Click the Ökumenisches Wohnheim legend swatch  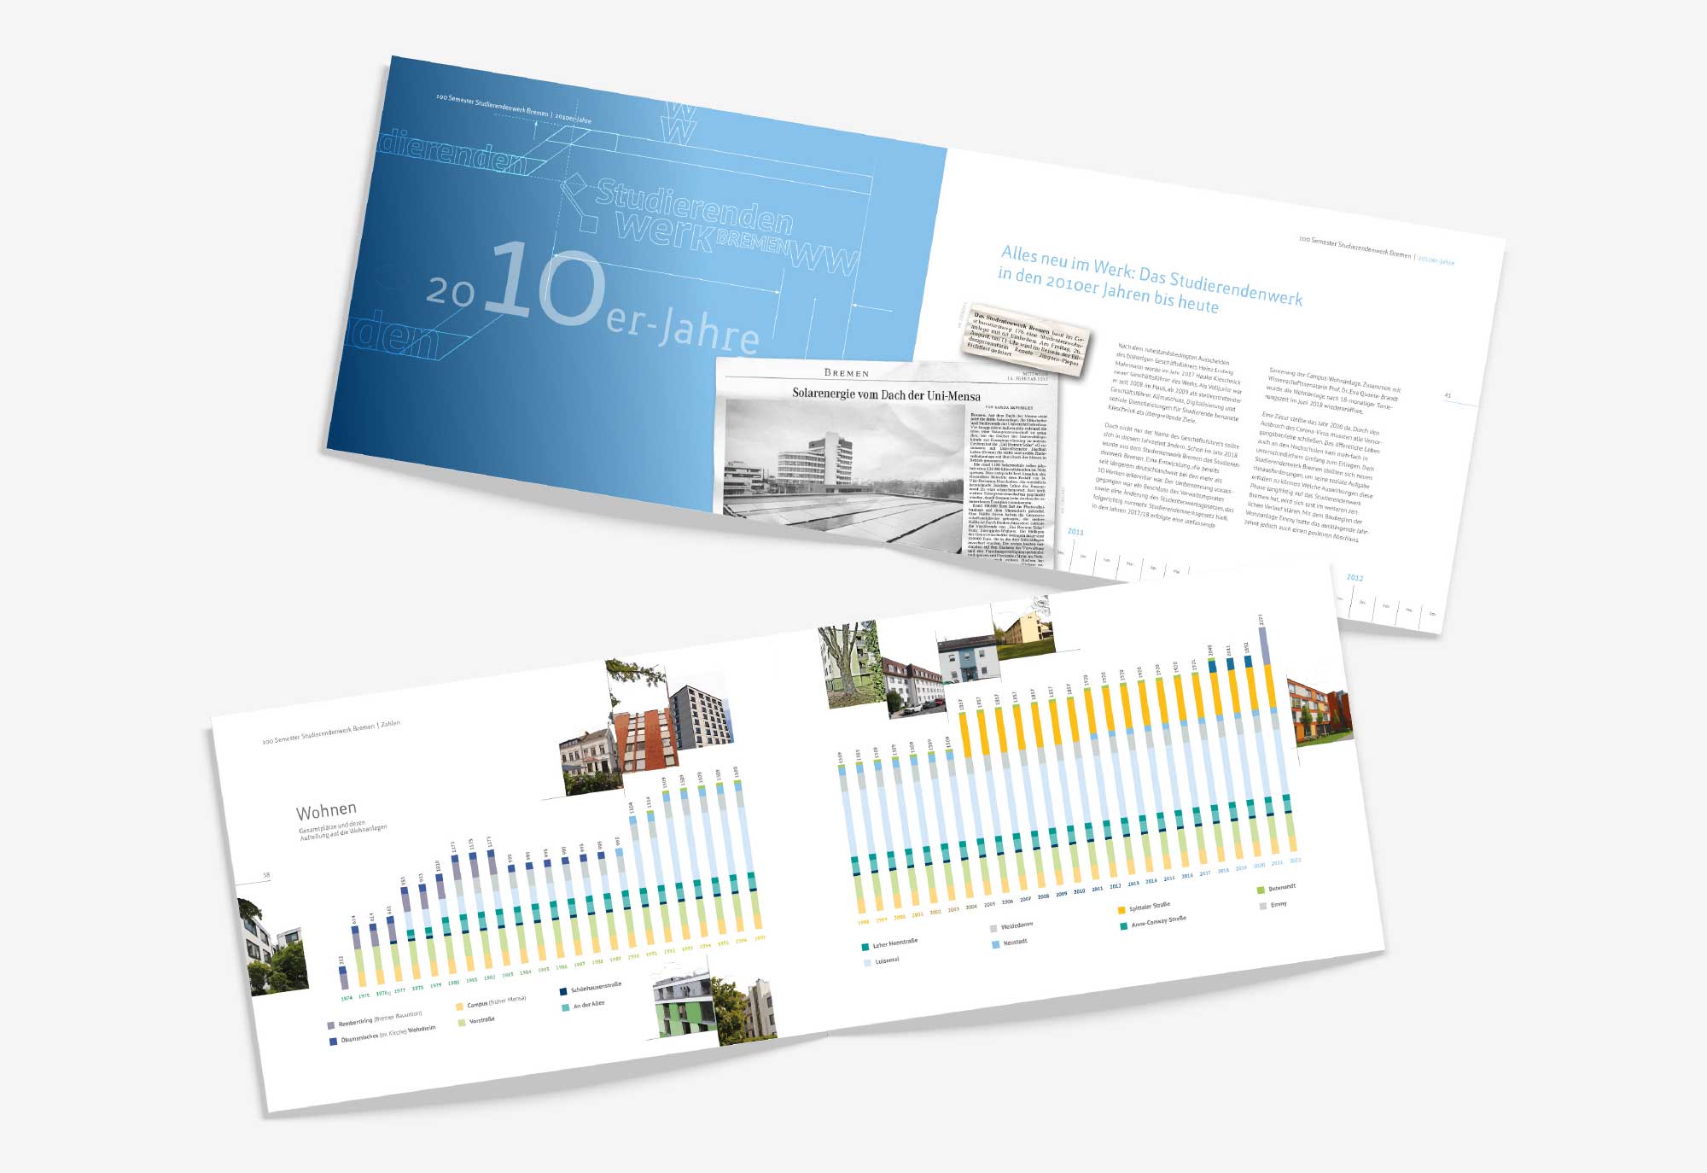(333, 1042)
